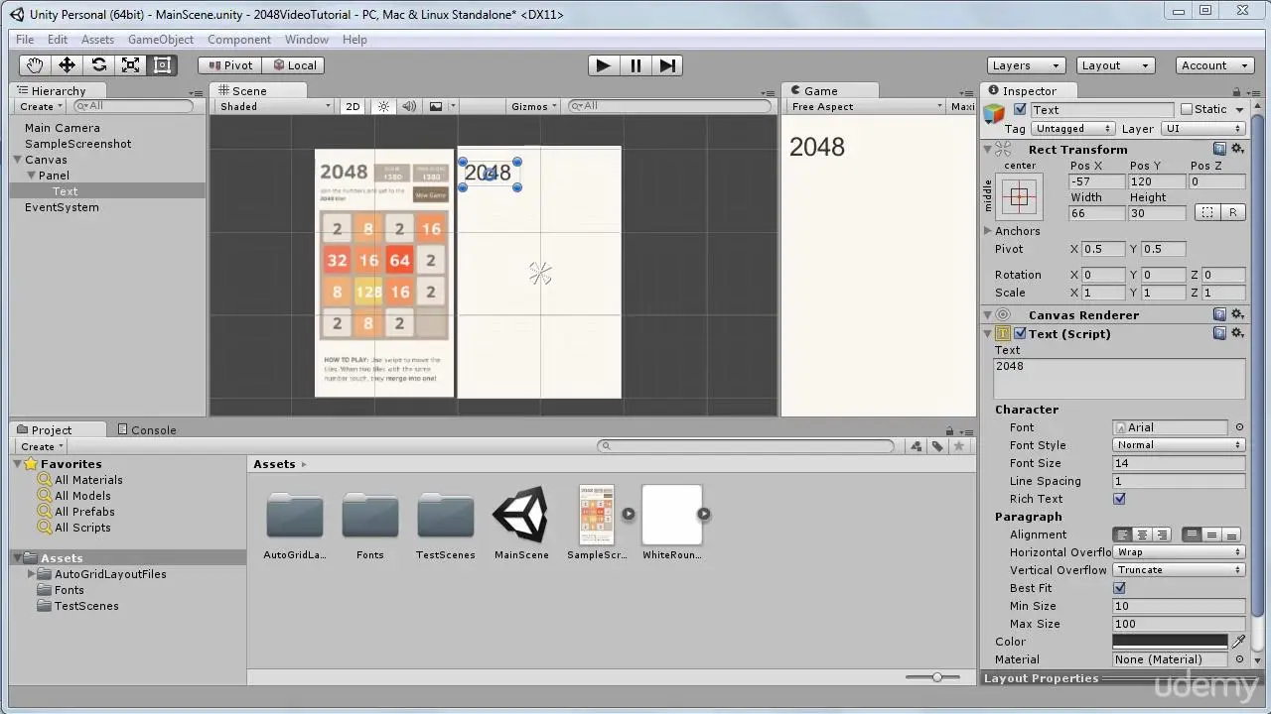Align text vertically to bottom

point(1232,535)
